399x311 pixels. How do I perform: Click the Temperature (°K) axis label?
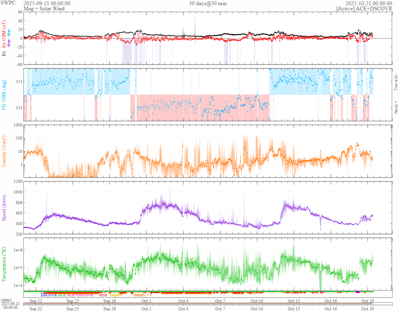(4, 264)
